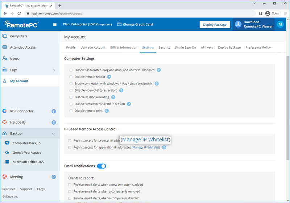Viewport: 290px width, 203px height.
Task: Expand the Logs submenu arrow
Action: coord(54,70)
